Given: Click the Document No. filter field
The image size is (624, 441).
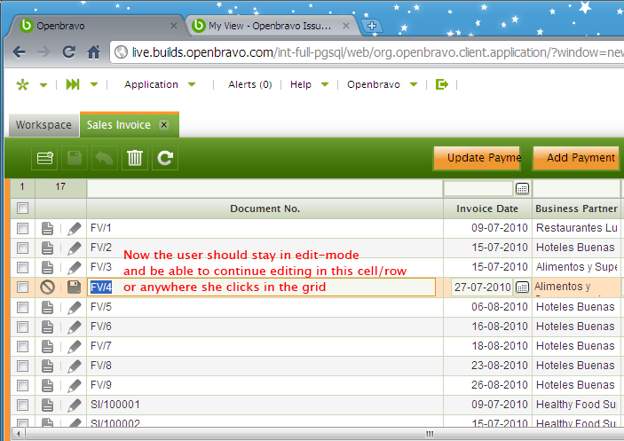Looking at the screenshot, I should click(x=265, y=188).
